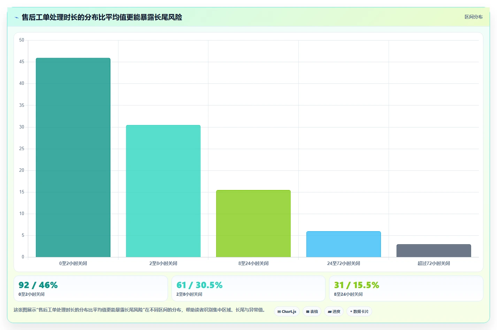Click the sparkle icon in 数据卡片 chip

(x=351, y=311)
